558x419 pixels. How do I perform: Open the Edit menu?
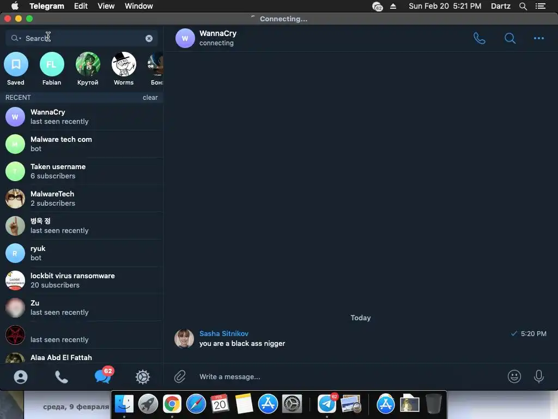[81, 6]
